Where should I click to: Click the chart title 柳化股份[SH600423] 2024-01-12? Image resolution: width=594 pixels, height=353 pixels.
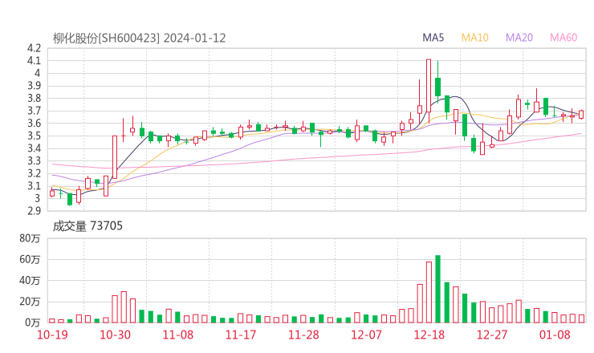[139, 39]
